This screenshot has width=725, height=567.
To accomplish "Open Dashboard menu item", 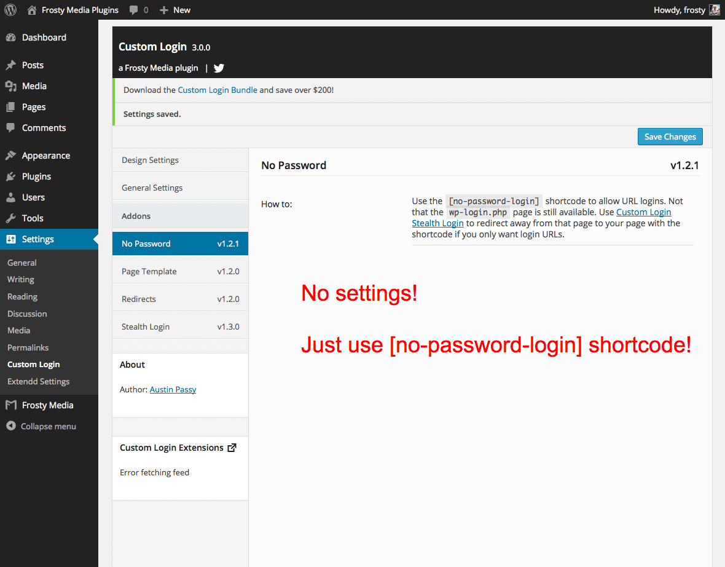I will tap(49, 38).
